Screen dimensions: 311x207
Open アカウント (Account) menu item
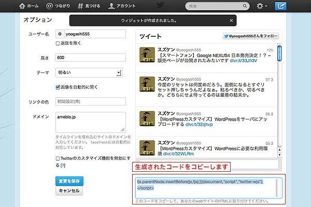(122, 6)
